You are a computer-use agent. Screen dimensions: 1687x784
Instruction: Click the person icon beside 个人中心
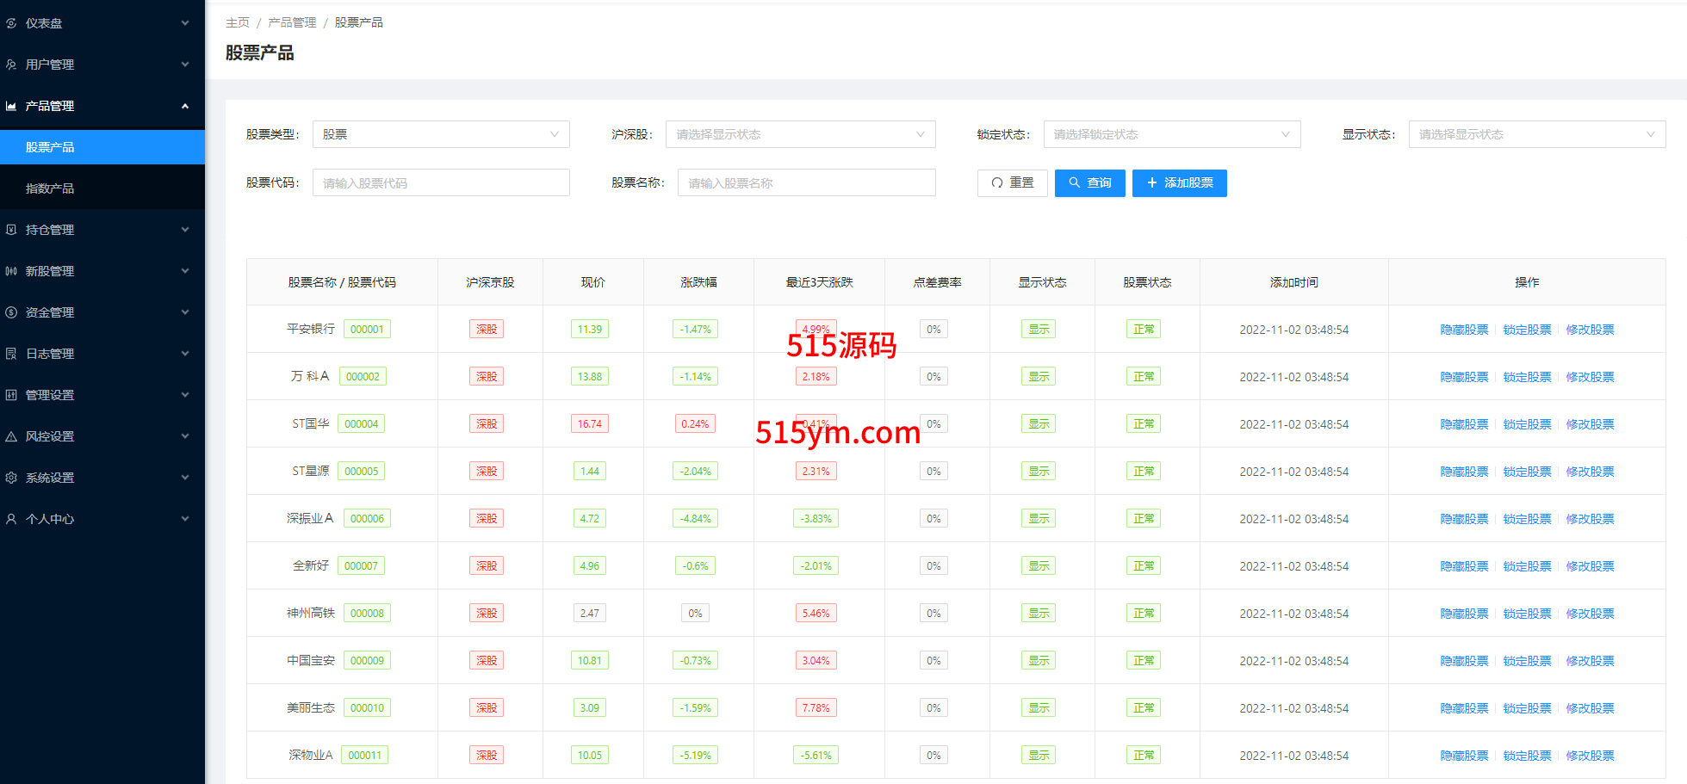[x=11, y=519]
